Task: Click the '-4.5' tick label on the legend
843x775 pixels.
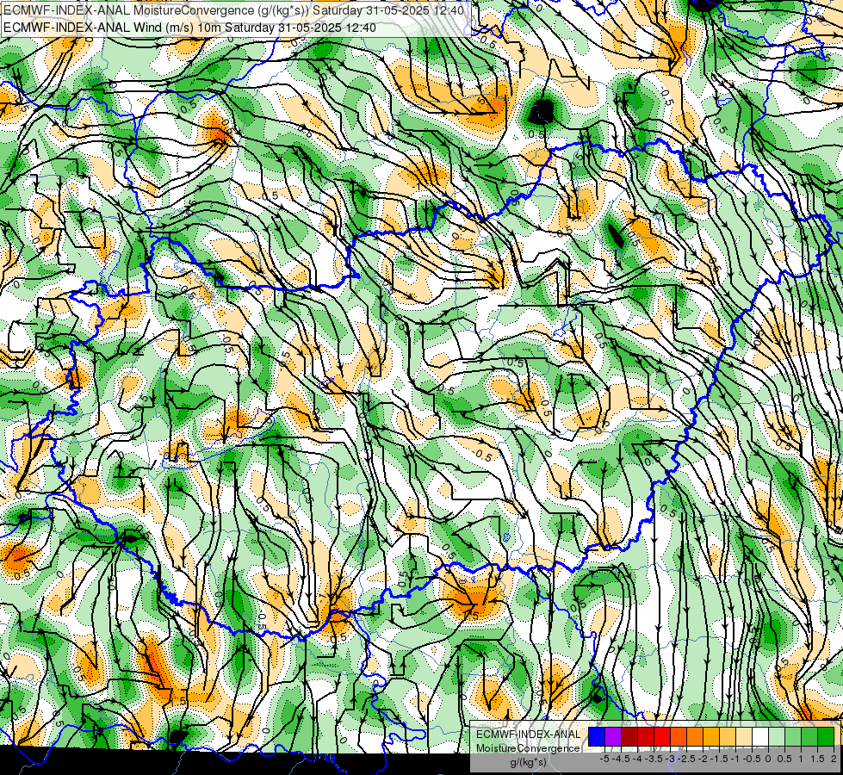Action: coord(621,759)
